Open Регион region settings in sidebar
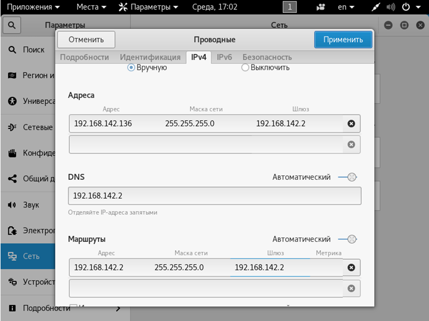 28,75
